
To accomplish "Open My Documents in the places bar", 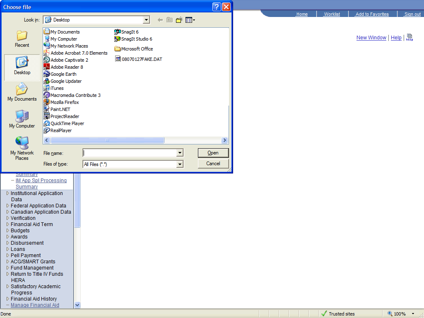I will click(22, 92).
